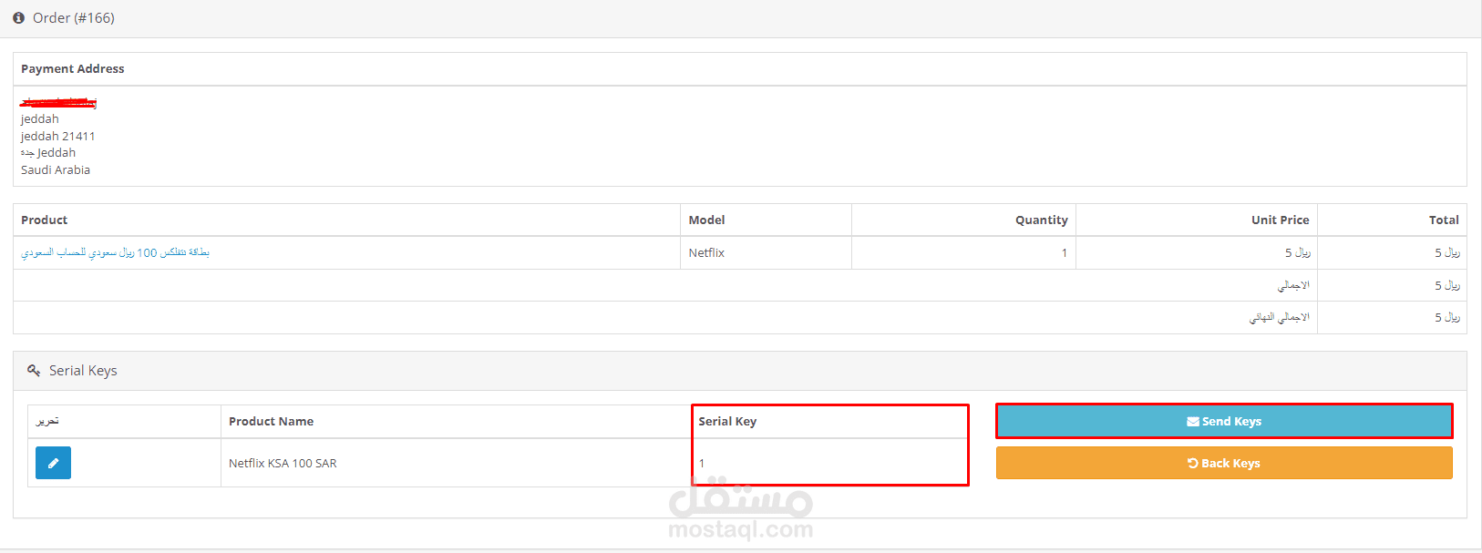The height and width of the screenshot is (553, 1482).
Task: Click the Payment Address header
Action: (73, 68)
